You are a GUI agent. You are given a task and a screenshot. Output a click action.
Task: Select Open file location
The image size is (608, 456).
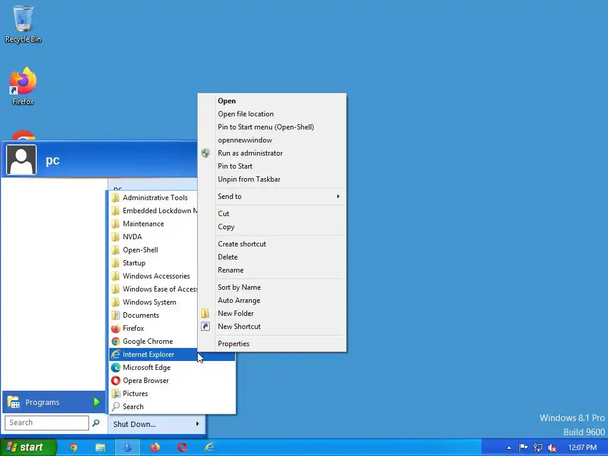272,114
